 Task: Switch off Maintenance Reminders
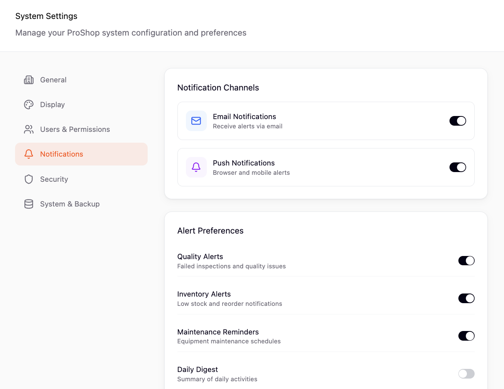[466, 336]
